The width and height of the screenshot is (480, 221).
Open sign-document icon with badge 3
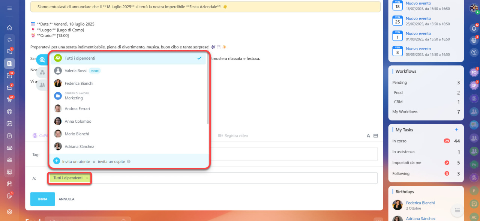click(x=9, y=195)
